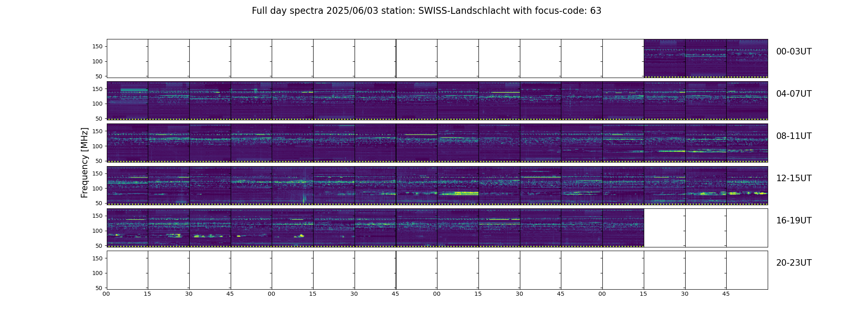Click the "150" tick of the 12-15UT row
Image resolution: width=853 pixels, height=325 pixels.
click(x=98, y=173)
